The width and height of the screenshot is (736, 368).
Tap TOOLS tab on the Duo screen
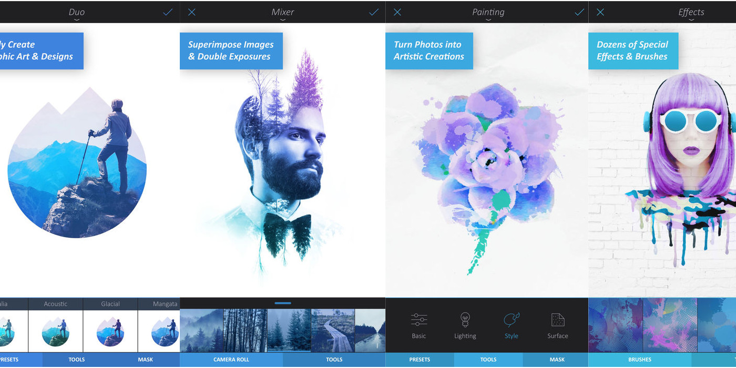pos(77,360)
